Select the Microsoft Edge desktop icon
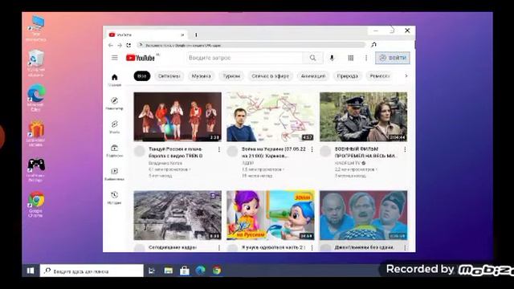 35,98
